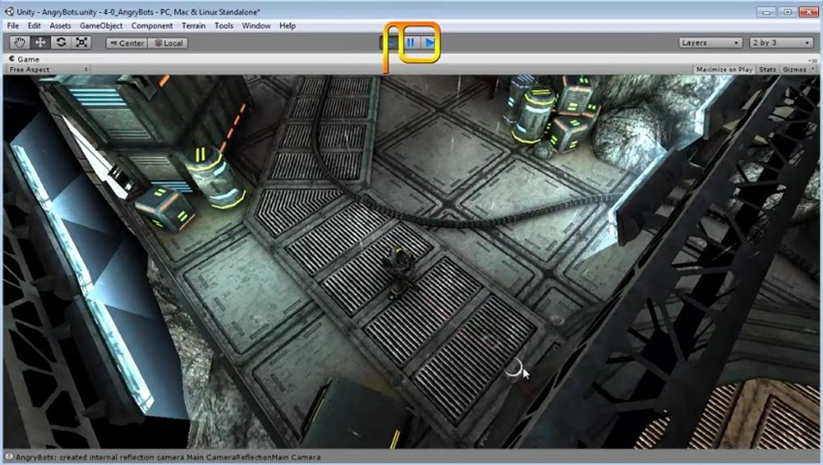Pause the running game

[x=410, y=43]
